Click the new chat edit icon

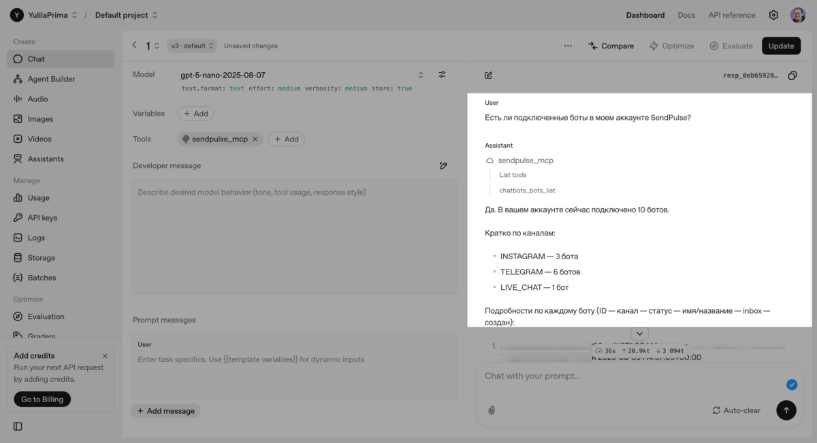(x=488, y=76)
